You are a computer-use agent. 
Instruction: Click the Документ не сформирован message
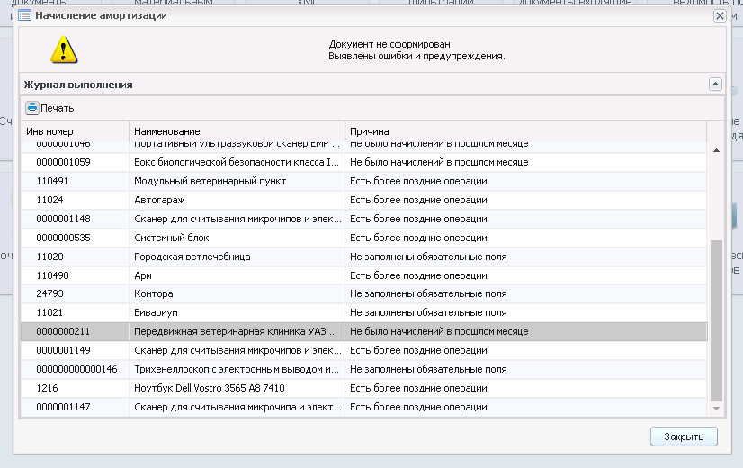pyautogui.click(x=391, y=45)
